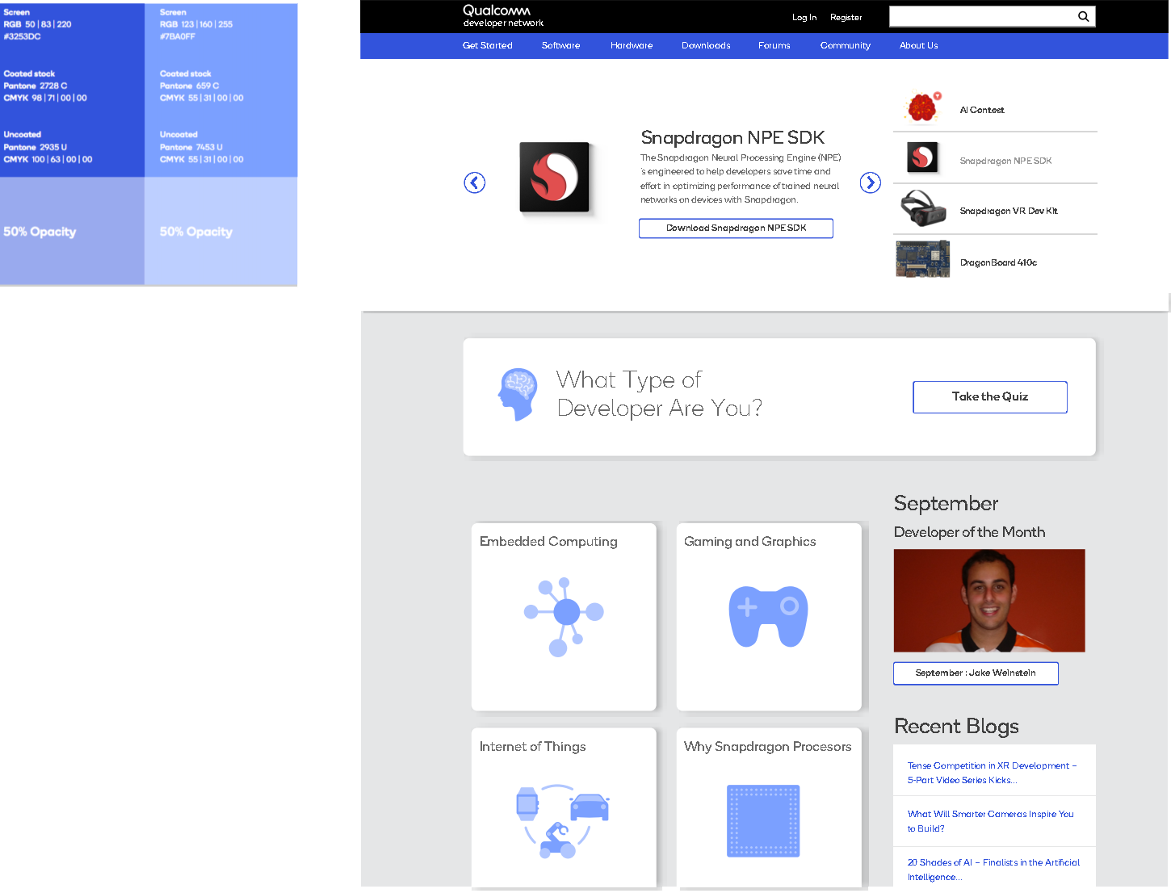Viewport: 1171px width, 893px height.
Task: Open the Software menu
Action: (560, 45)
